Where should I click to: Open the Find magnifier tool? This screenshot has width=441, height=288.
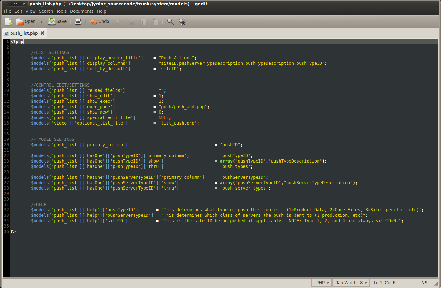[x=170, y=22]
